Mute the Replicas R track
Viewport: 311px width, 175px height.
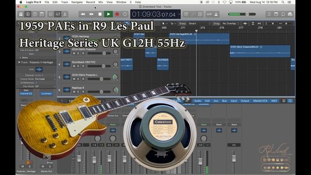click(x=74, y=92)
